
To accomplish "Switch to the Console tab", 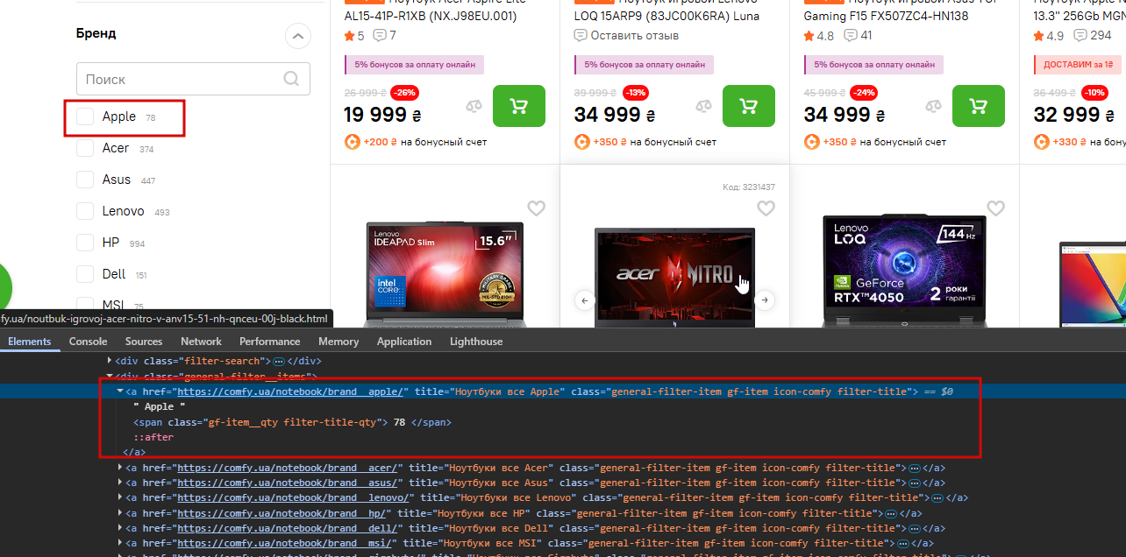I will [x=88, y=342].
